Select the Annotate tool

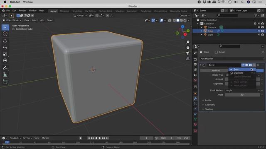pyautogui.click(x=5, y=68)
